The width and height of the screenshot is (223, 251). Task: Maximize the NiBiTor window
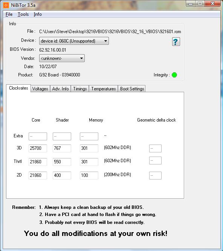pos(200,4)
